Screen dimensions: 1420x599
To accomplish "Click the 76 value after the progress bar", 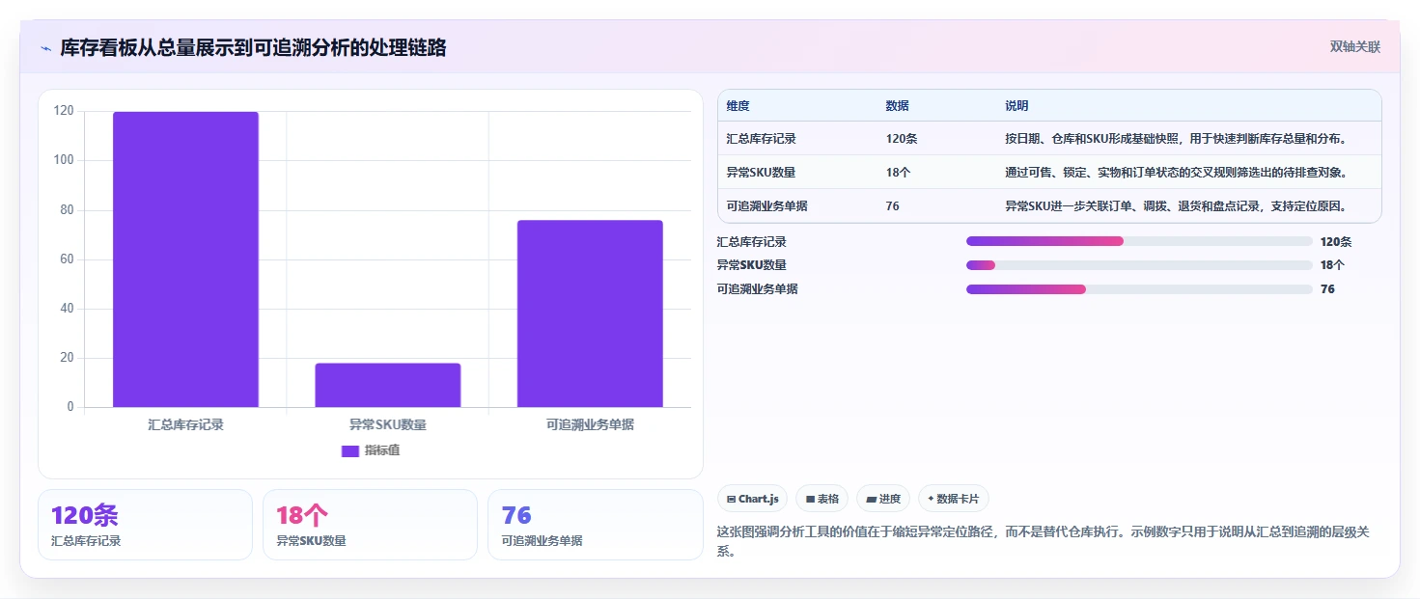I will point(1327,289).
